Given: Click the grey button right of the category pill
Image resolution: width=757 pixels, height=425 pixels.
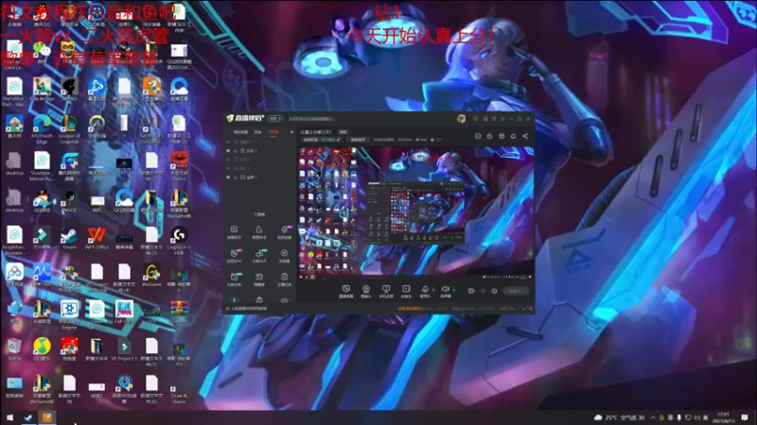Looking at the screenshot, I should click(x=358, y=140).
